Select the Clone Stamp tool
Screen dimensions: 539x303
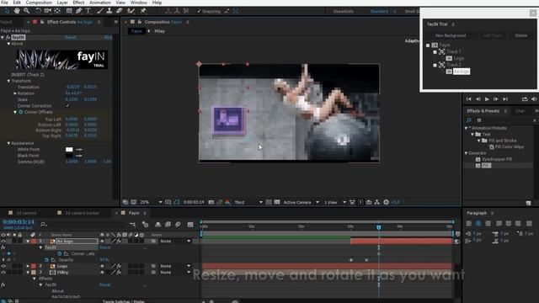pyautogui.click(x=109, y=11)
